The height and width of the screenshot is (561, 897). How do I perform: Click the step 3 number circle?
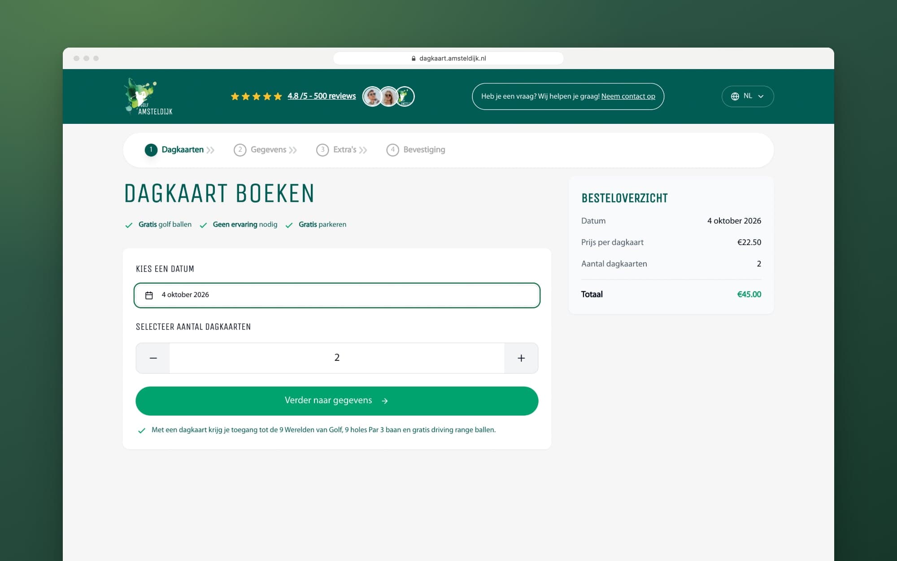click(x=322, y=150)
